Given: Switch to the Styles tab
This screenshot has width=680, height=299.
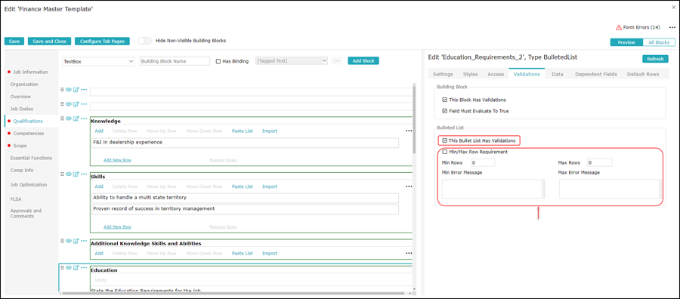Looking at the screenshot, I should pos(470,74).
